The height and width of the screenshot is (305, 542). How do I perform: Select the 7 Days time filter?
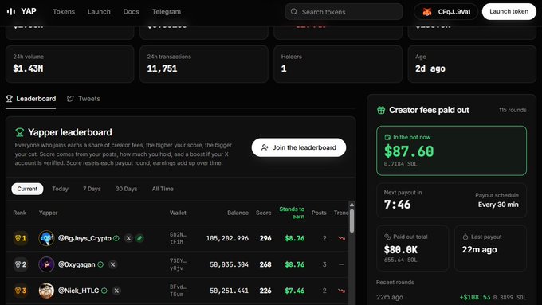[x=92, y=189]
